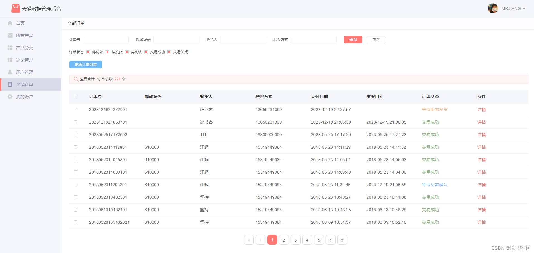Focus the 邮政编码 input field

coord(176,40)
